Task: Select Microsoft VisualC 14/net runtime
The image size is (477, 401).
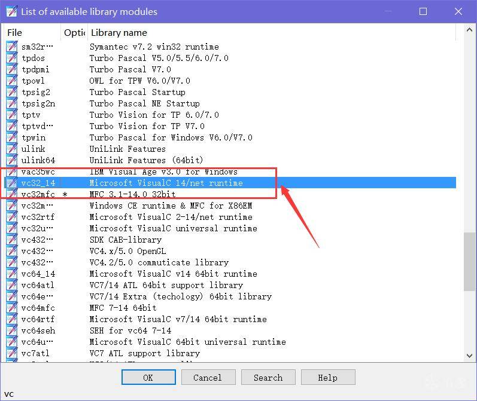Action: point(166,183)
